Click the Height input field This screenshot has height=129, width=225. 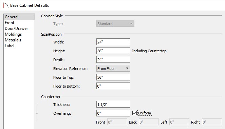113,51
